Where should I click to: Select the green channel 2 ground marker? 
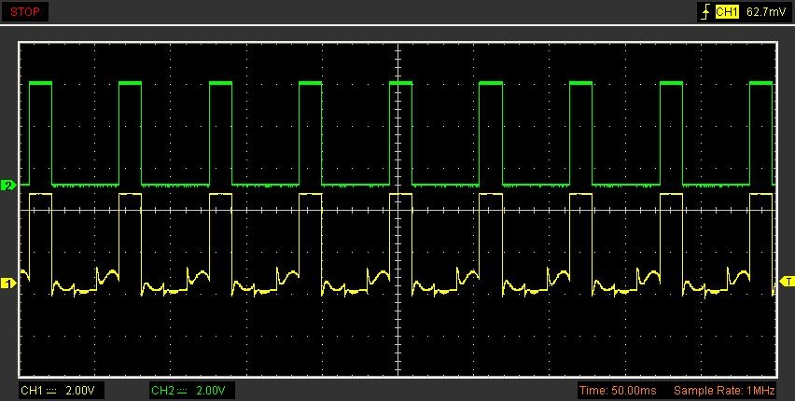coord(8,185)
